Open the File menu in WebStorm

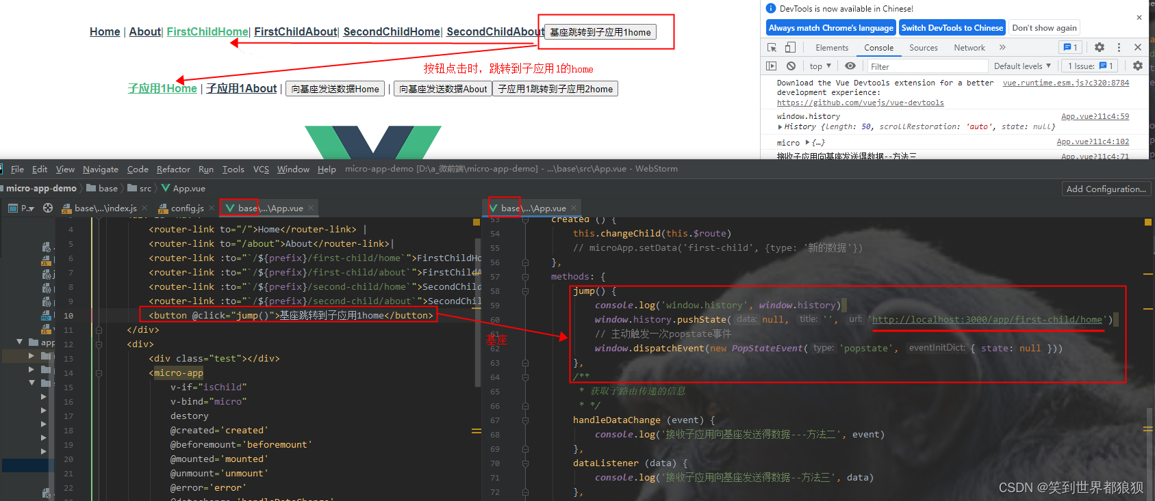click(x=18, y=170)
